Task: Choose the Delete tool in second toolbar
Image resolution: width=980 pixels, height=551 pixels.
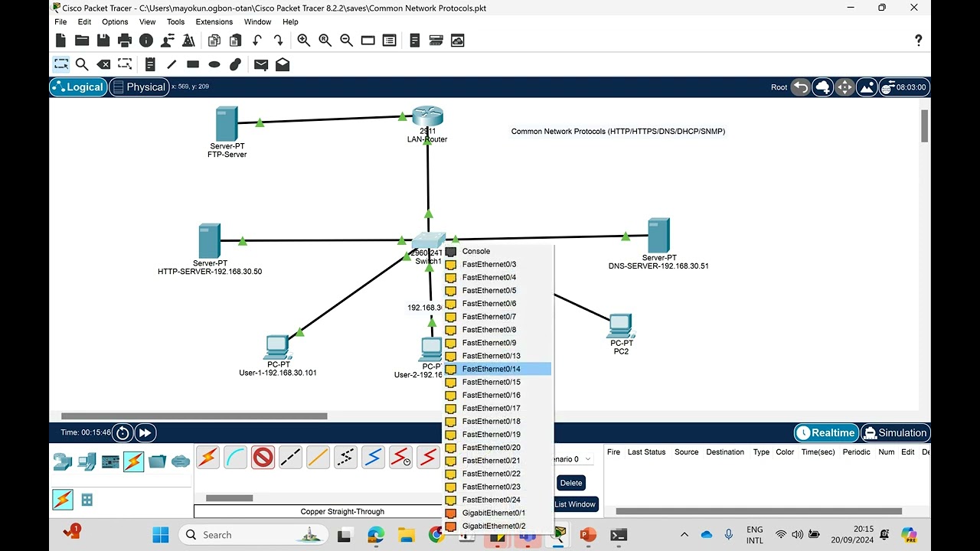Action: (x=103, y=65)
